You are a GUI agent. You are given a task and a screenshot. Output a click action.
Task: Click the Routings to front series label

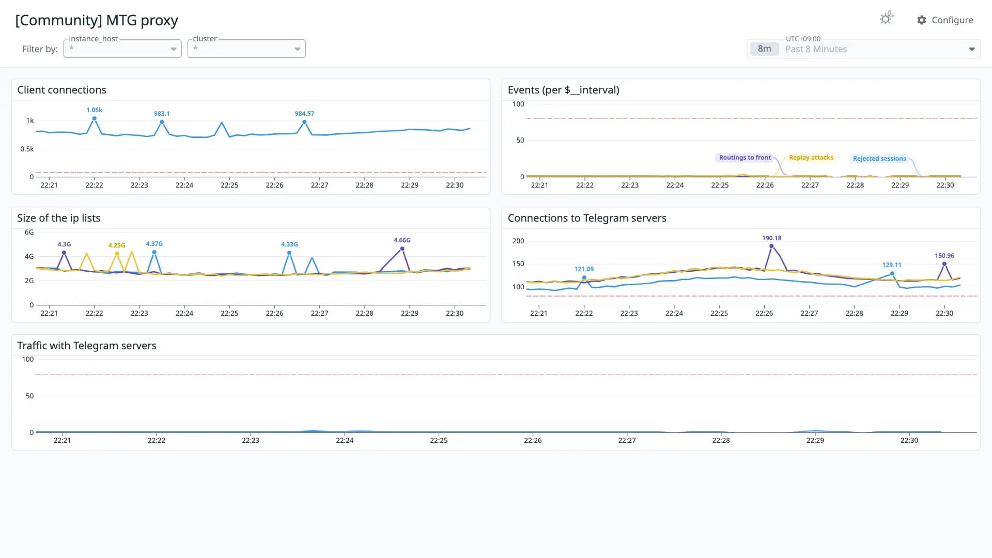745,158
